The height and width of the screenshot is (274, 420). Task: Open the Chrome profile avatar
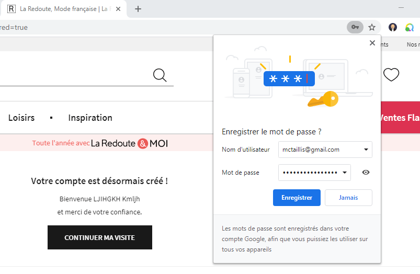(393, 27)
